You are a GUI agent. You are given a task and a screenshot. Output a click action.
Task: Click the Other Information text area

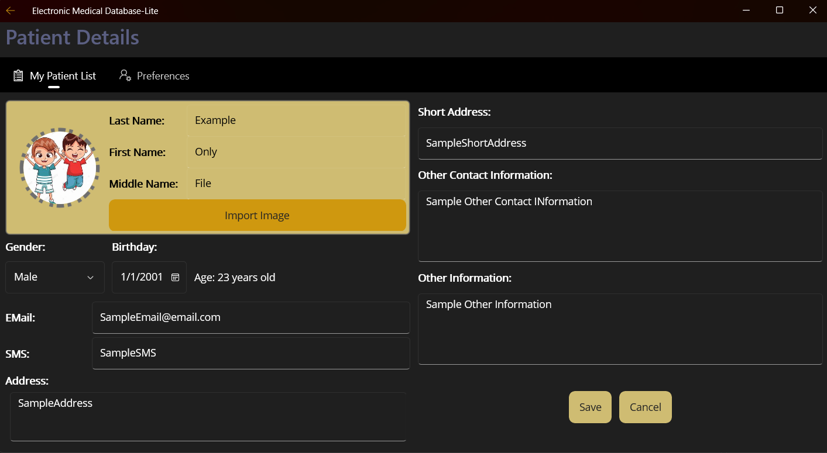coord(620,328)
